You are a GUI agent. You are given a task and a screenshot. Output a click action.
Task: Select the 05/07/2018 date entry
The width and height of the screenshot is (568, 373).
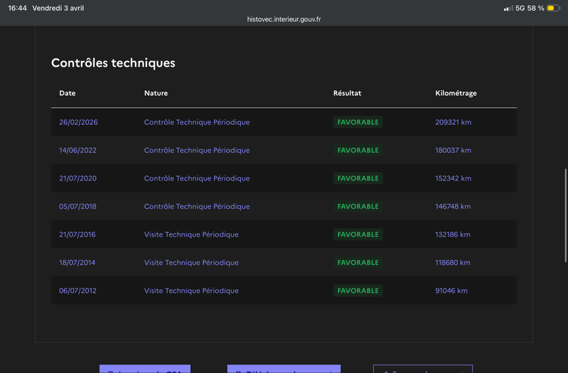[77, 207]
